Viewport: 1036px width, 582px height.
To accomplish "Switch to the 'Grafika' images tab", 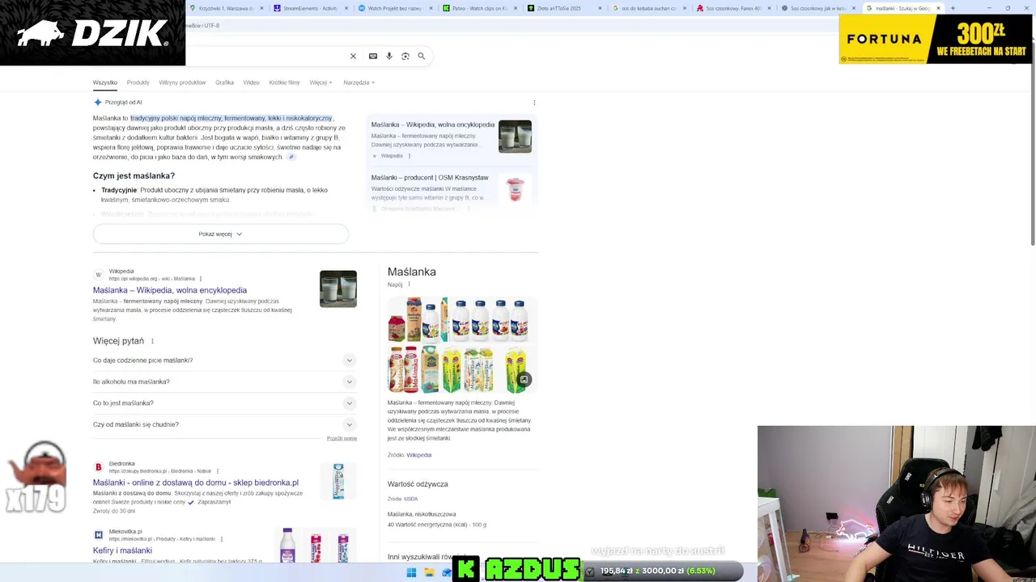I will (224, 82).
